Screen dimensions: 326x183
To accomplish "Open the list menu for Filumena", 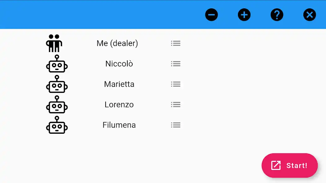I will tap(176, 125).
